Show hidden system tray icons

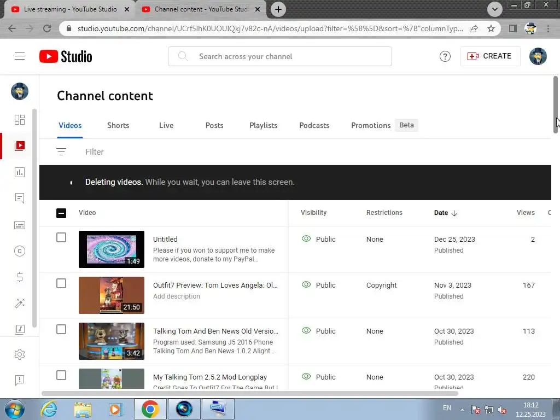pyautogui.click(x=462, y=409)
